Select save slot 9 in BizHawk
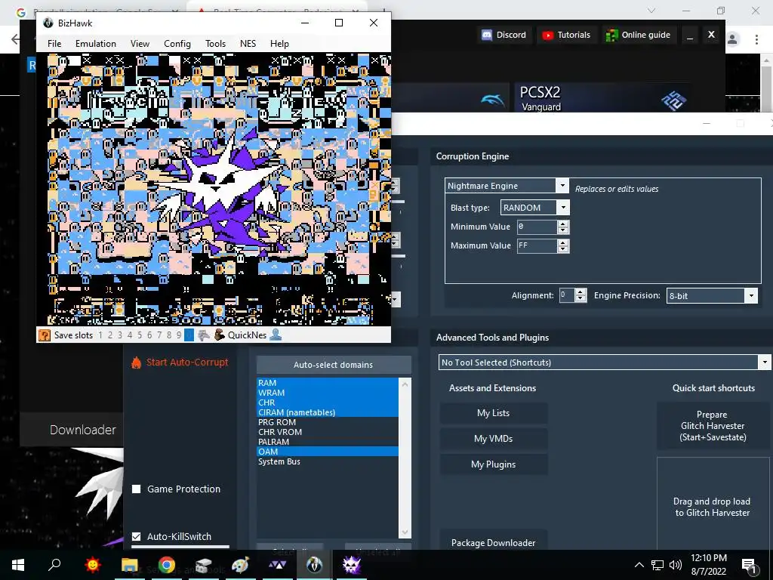 coord(179,335)
